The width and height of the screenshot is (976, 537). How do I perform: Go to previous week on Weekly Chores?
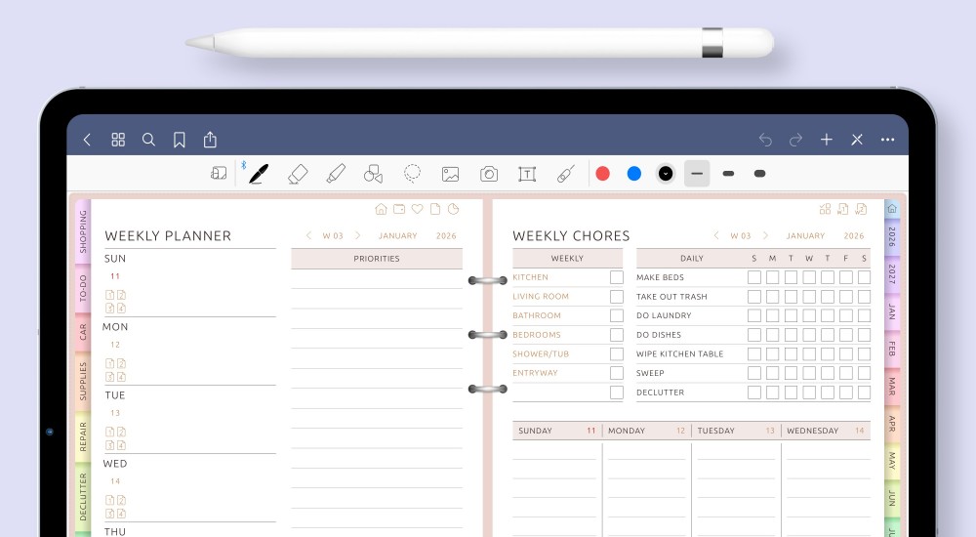pos(716,235)
